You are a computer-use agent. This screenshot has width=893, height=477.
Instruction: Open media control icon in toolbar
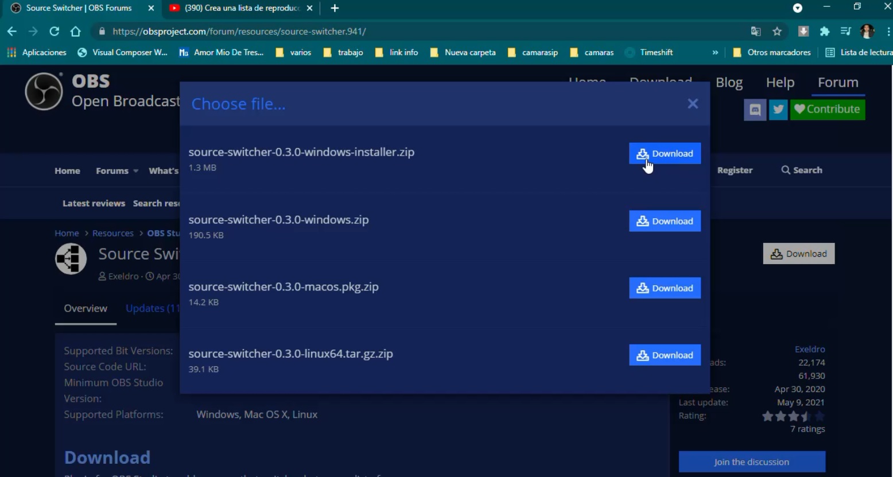tap(845, 32)
